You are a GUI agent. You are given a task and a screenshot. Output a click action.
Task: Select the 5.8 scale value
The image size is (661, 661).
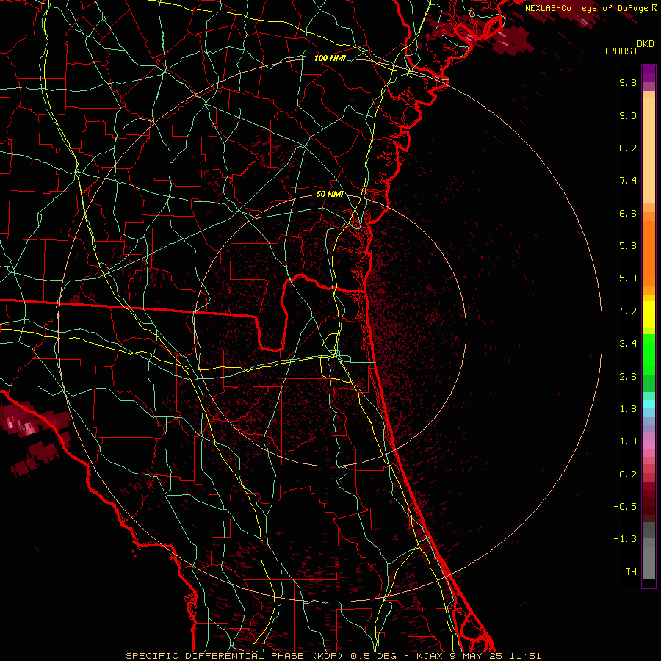[x=628, y=246]
